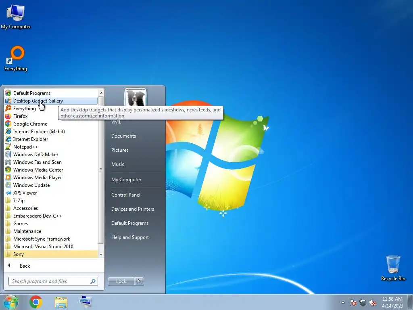Open Devices and Printers
The width and height of the screenshot is (413, 310).
click(x=132, y=209)
